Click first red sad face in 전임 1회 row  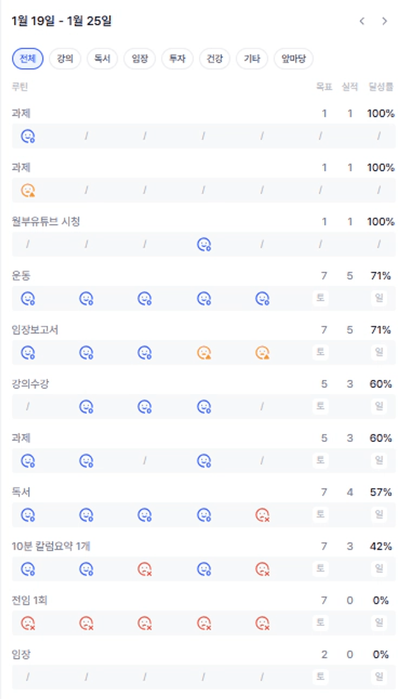(28, 623)
